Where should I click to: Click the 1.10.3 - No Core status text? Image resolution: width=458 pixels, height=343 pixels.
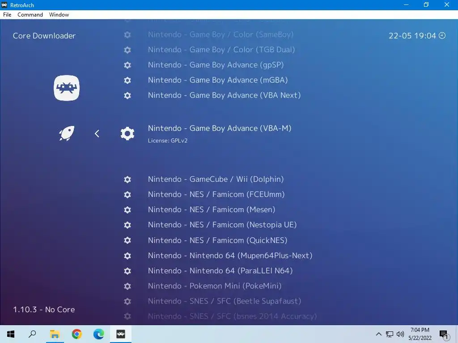[44, 310]
